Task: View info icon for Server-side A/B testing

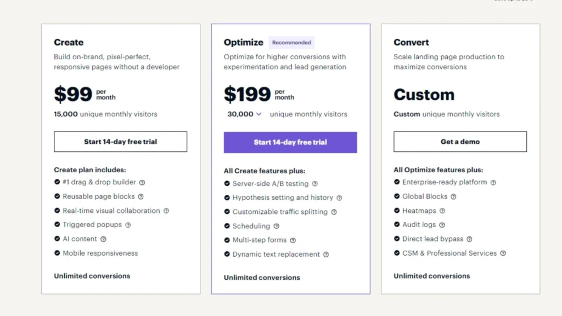Action: click(x=314, y=184)
